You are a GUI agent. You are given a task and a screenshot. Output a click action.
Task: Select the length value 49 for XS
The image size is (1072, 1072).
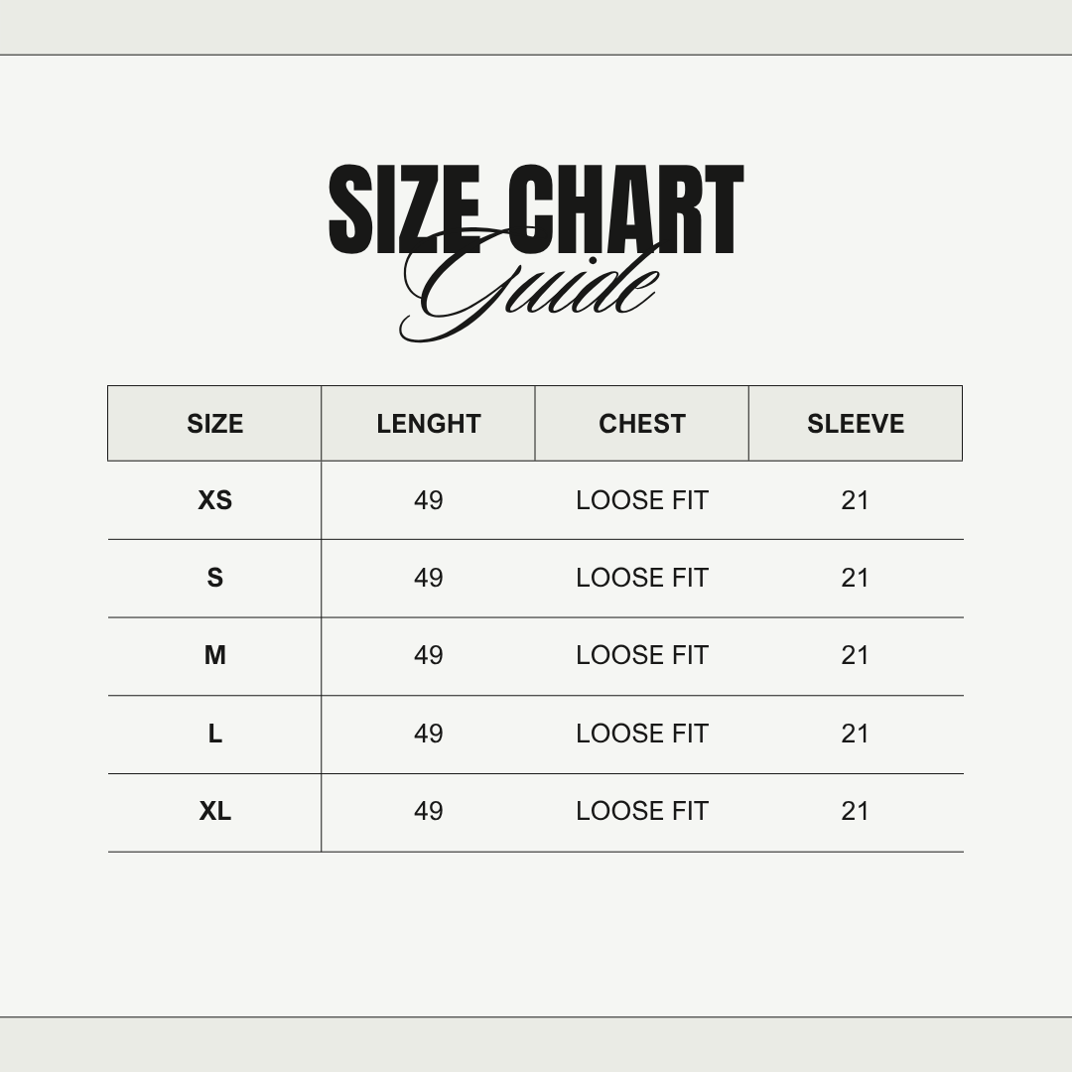(429, 500)
